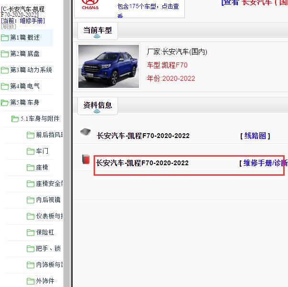Open the 外饰件 subsection
The height and width of the screenshot is (287, 288).
click(45, 281)
